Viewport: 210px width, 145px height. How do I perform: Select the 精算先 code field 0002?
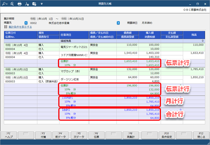pos(33,23)
